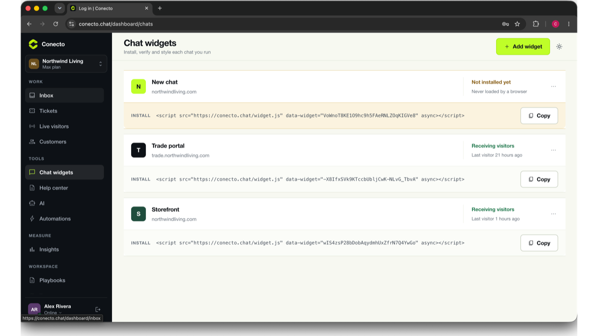This screenshot has width=598, height=336.
Task: Expand the Northwind Living workspace switcher
Action: (66, 64)
